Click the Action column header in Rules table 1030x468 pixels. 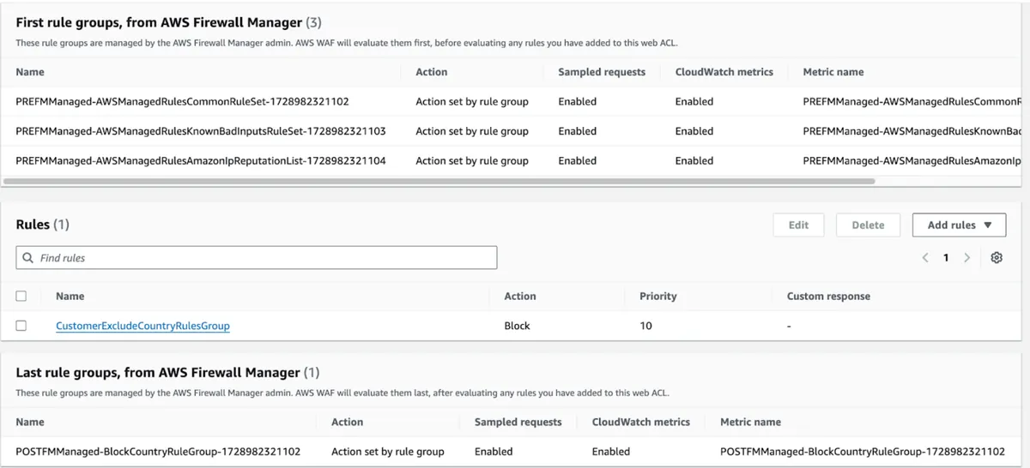click(520, 297)
